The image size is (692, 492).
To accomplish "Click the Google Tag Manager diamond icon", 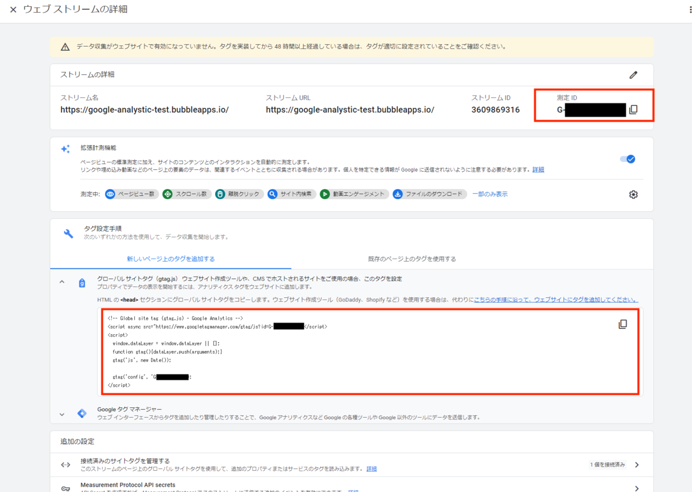I will point(82,414).
